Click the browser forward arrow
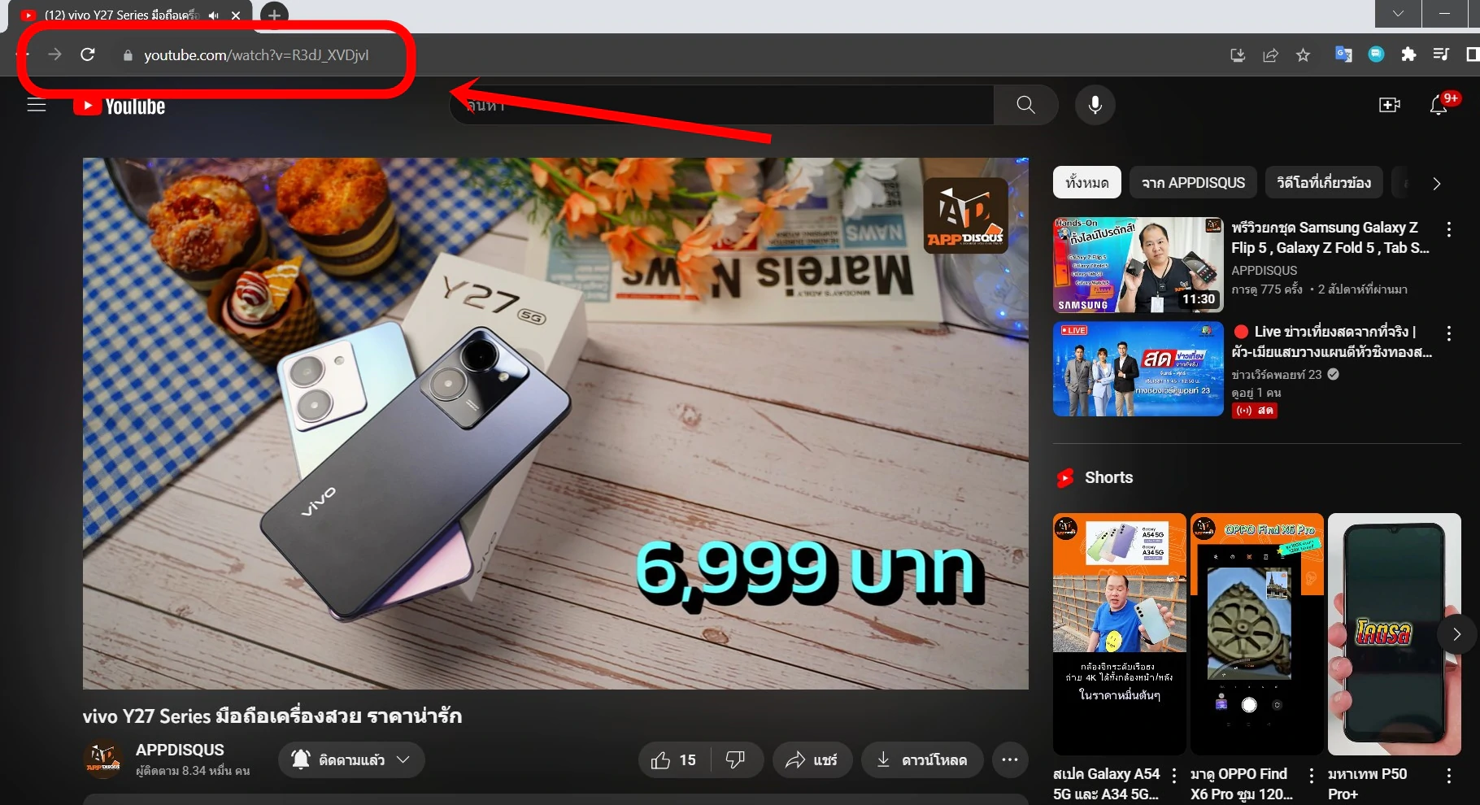 click(54, 54)
